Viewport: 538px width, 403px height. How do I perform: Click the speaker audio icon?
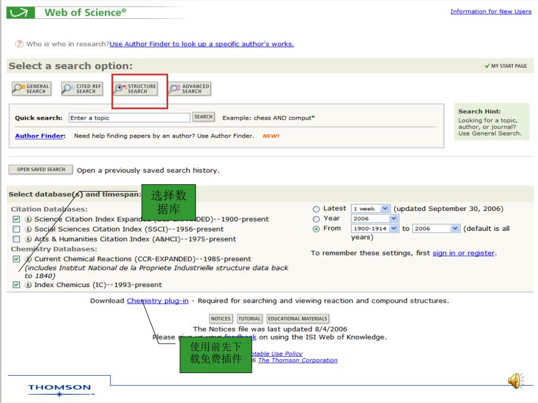(x=516, y=380)
